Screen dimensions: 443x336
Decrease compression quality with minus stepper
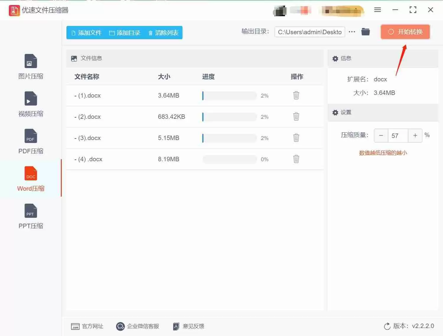(x=381, y=136)
